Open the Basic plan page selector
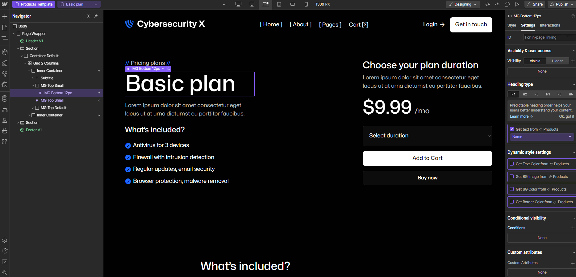576x277 pixels. 79,4
